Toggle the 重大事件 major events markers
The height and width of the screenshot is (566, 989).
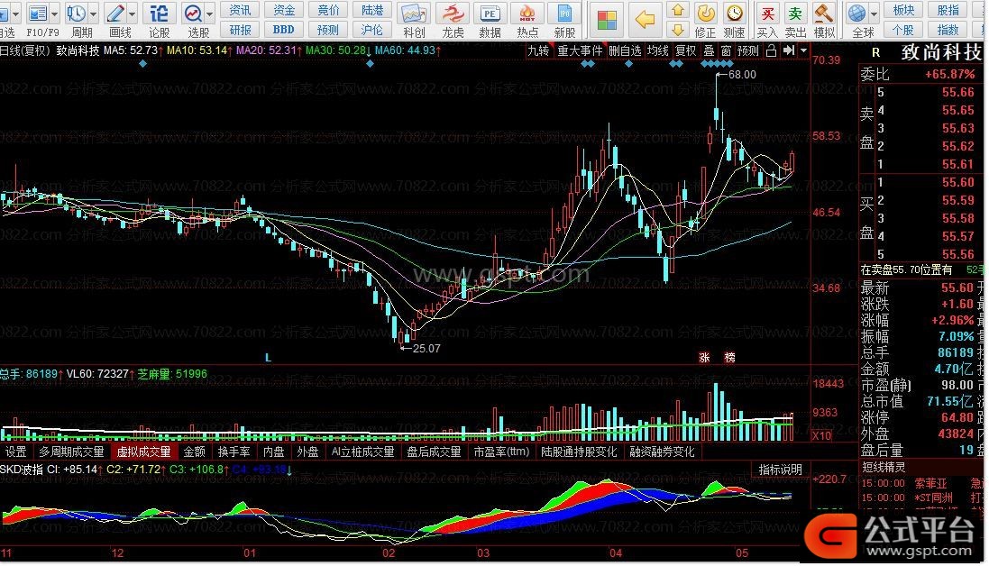581,50
